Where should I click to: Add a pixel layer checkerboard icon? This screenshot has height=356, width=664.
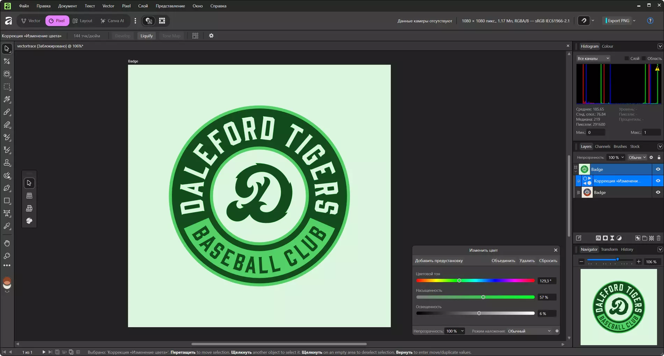pos(651,238)
